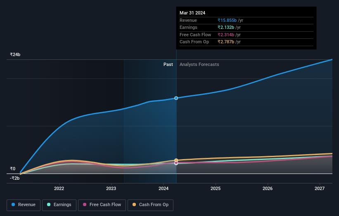Select the 2022 x-axis label
This screenshot has width=339, height=216.
pos(59,189)
